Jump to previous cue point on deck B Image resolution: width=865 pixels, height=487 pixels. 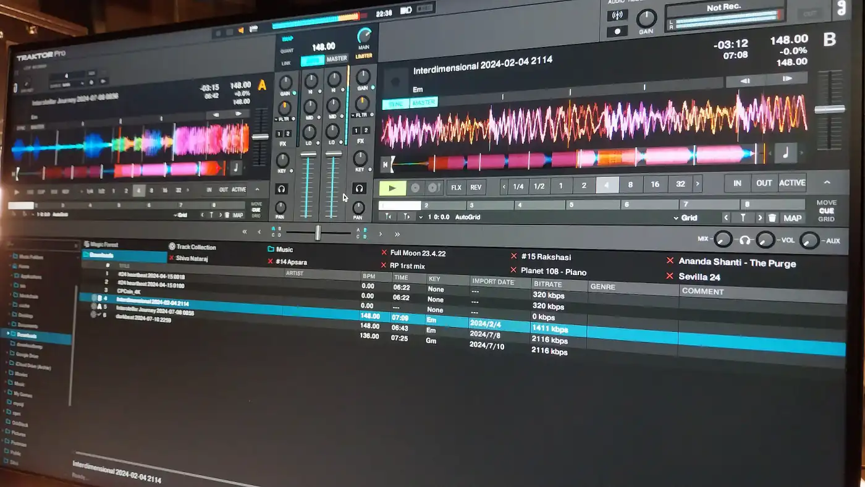coord(388,217)
